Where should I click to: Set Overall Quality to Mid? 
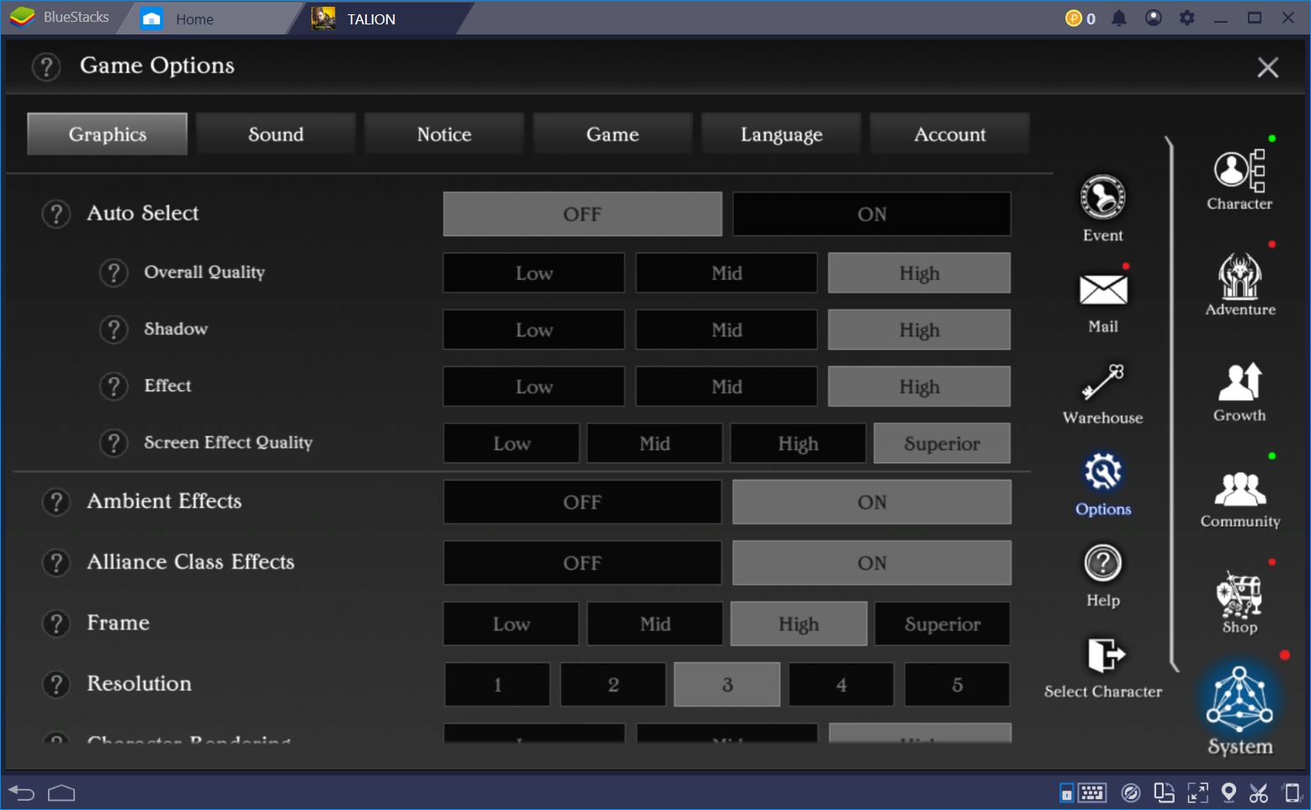click(x=727, y=273)
